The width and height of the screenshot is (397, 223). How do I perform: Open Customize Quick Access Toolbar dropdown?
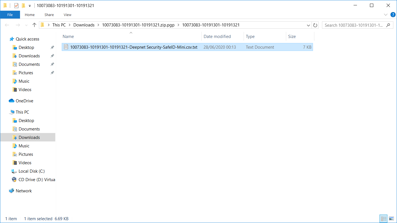[x=30, y=6]
